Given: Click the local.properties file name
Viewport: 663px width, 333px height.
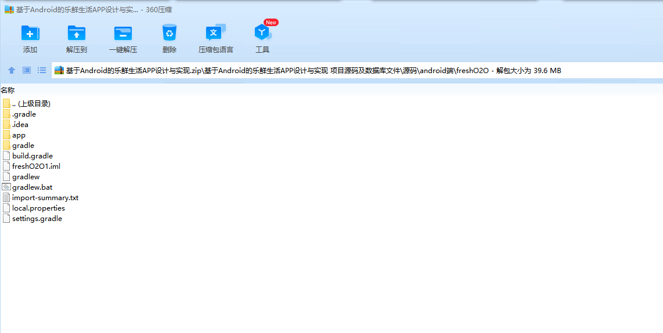Looking at the screenshot, I should [x=38, y=208].
